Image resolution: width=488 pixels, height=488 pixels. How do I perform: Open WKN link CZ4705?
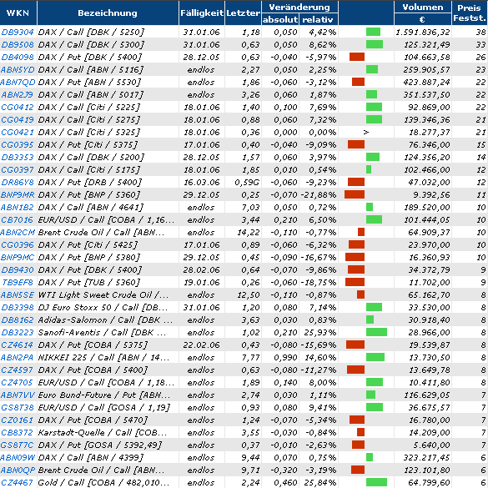pos(18,383)
